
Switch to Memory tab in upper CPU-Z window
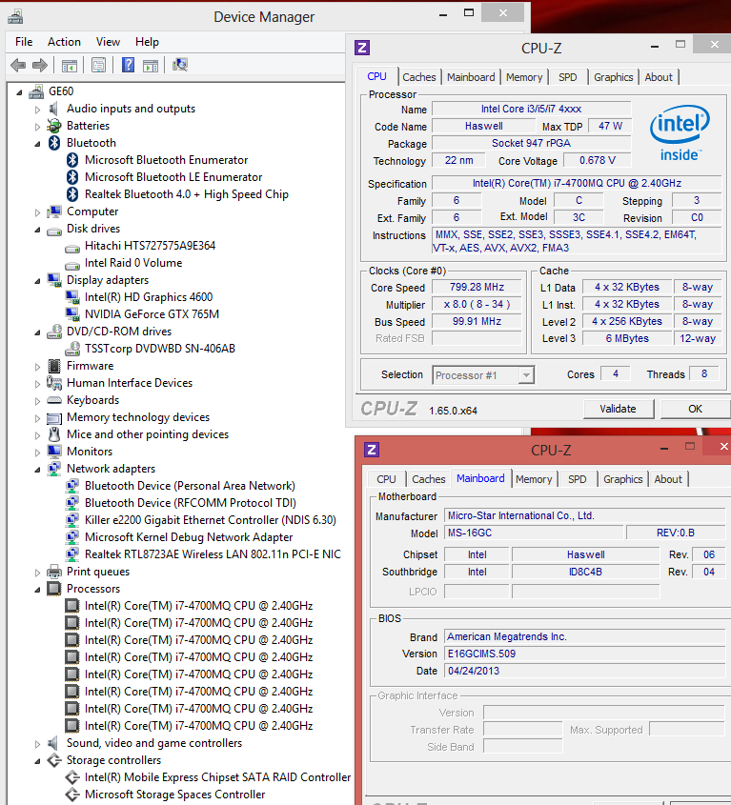pyautogui.click(x=524, y=77)
